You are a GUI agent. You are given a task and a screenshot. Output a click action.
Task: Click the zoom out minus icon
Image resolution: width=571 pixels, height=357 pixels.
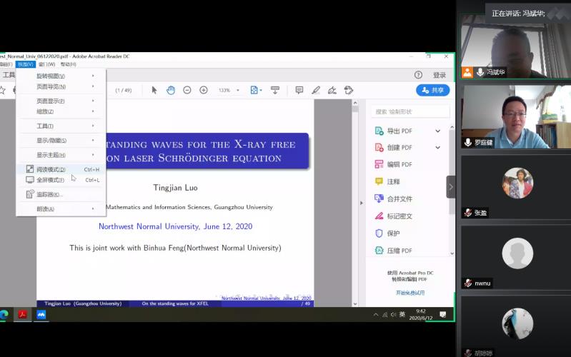point(187,90)
